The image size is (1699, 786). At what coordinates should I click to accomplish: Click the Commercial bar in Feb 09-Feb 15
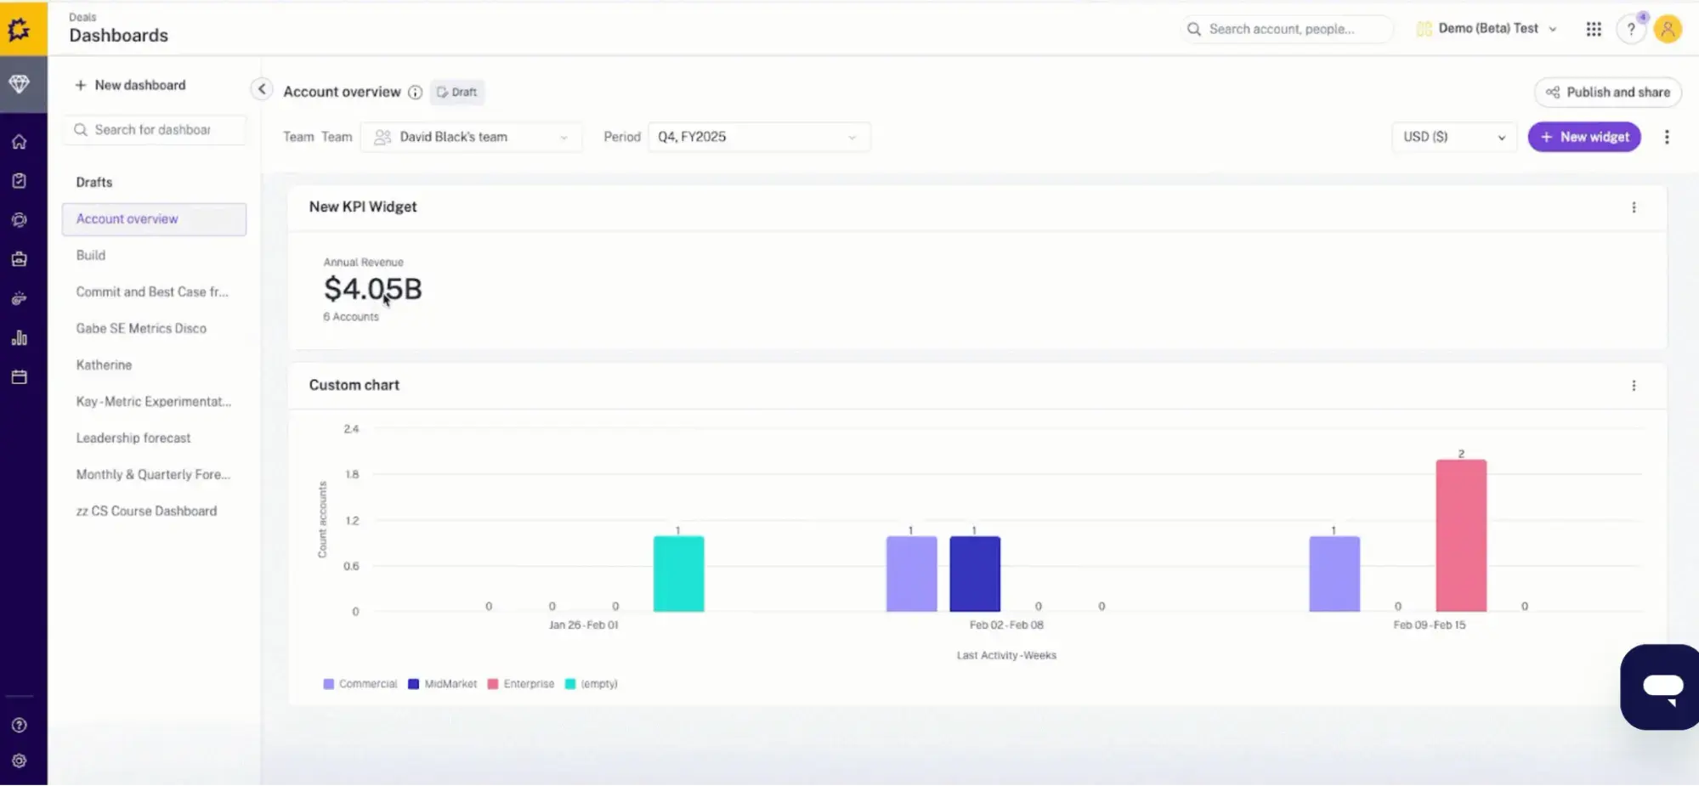(x=1334, y=574)
